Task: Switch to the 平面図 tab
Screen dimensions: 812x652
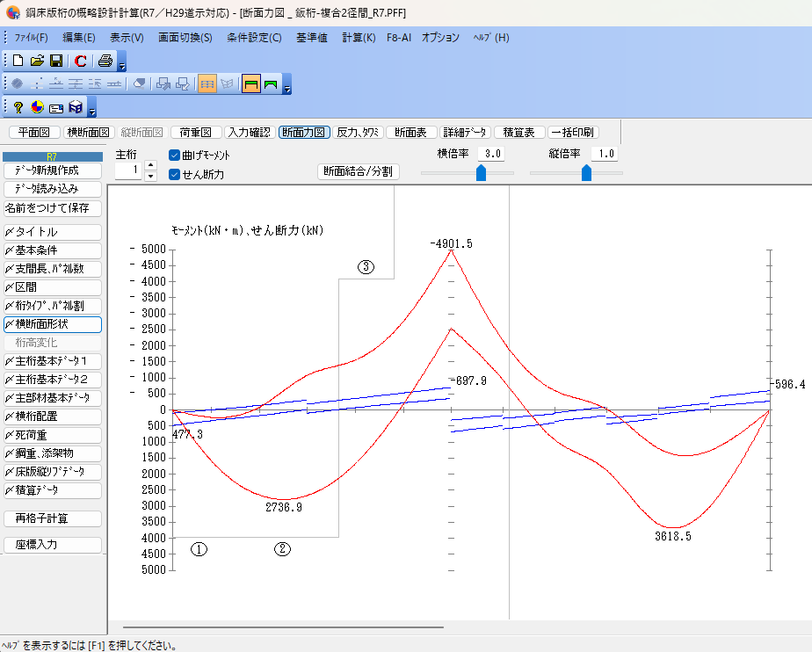Action: pos(33,133)
